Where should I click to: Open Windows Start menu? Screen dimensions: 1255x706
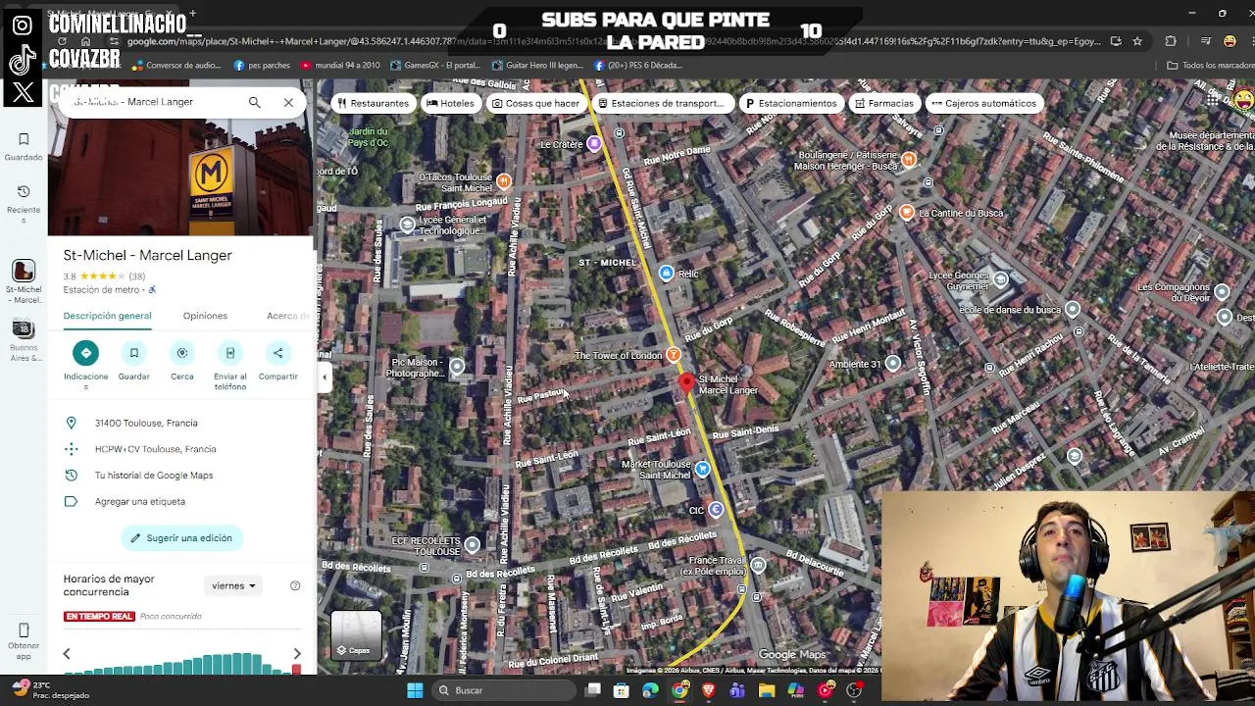point(415,690)
